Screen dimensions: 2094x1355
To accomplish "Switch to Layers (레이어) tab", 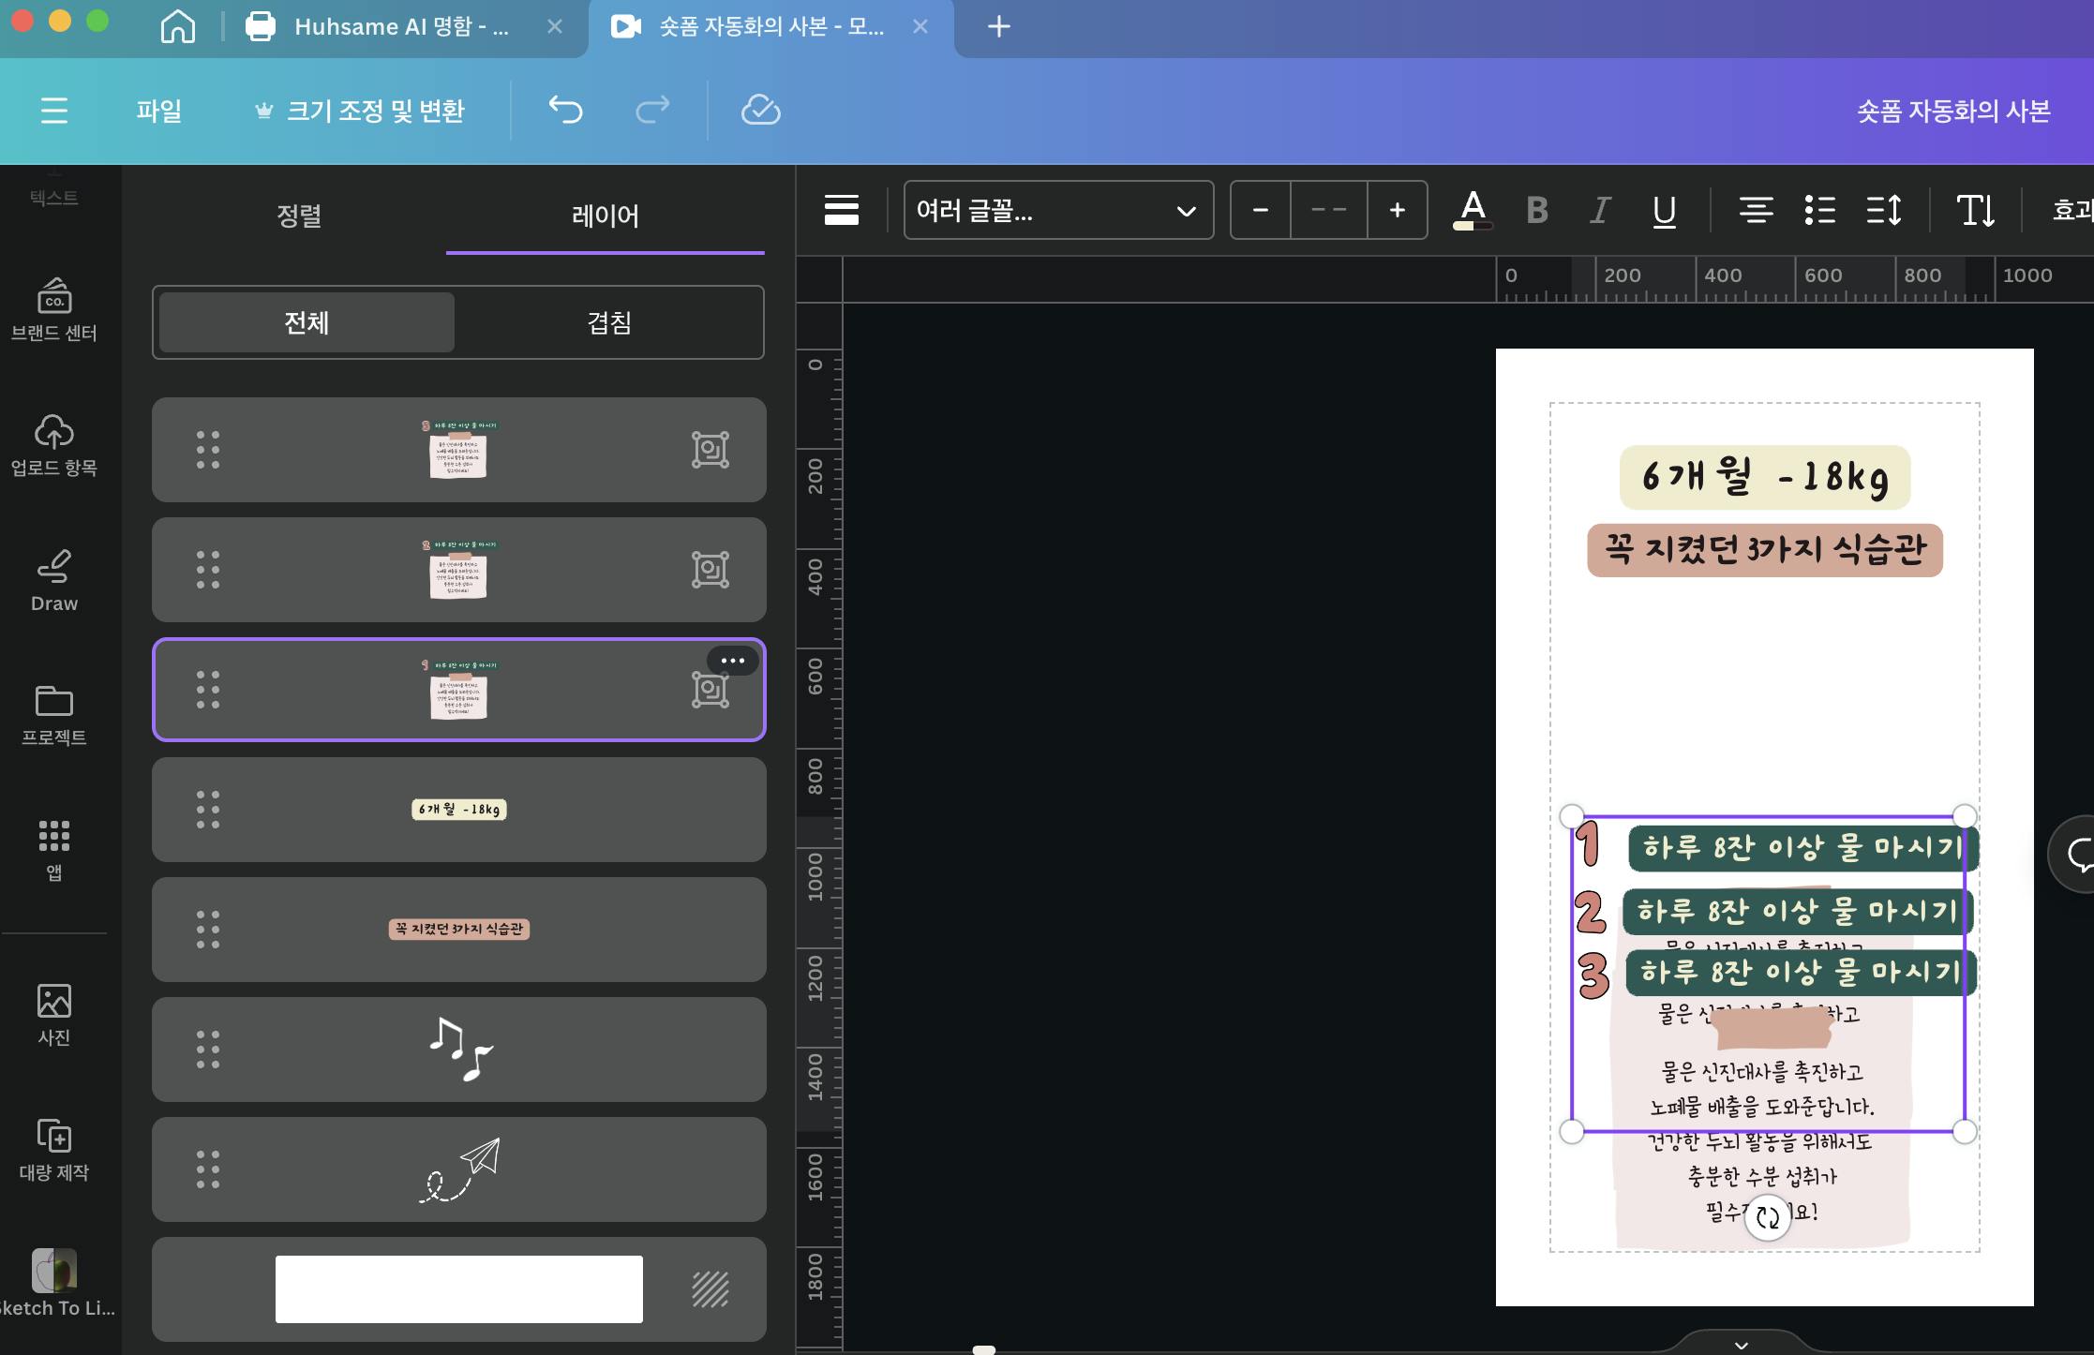I will tap(606, 216).
